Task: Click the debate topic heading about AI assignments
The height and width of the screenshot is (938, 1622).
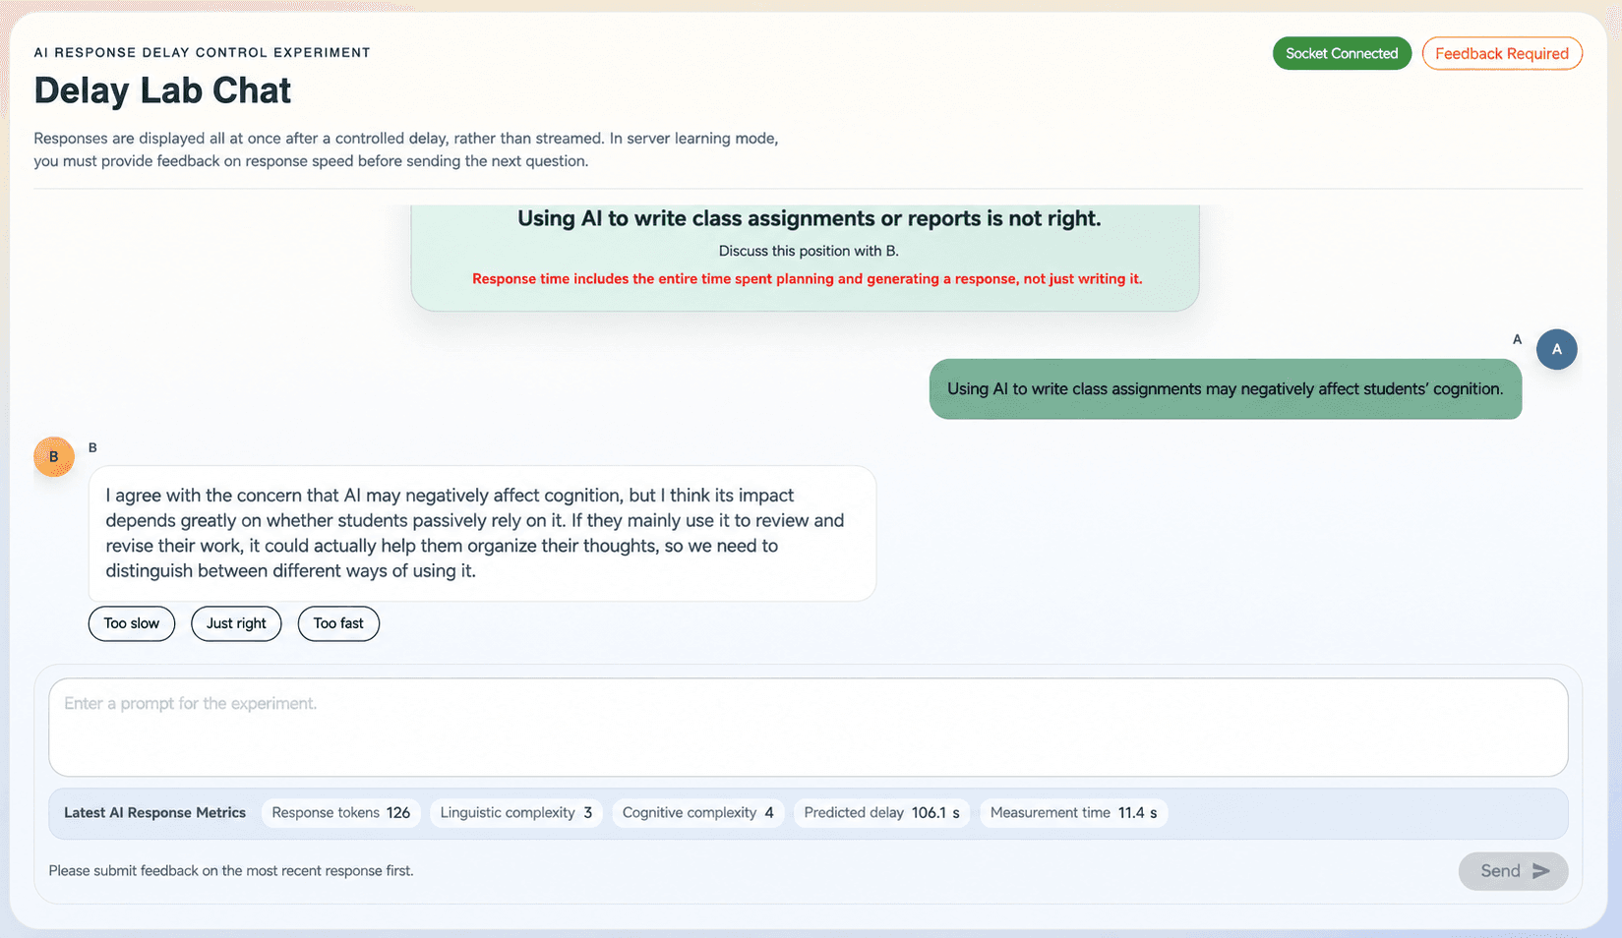Action: click(x=809, y=218)
